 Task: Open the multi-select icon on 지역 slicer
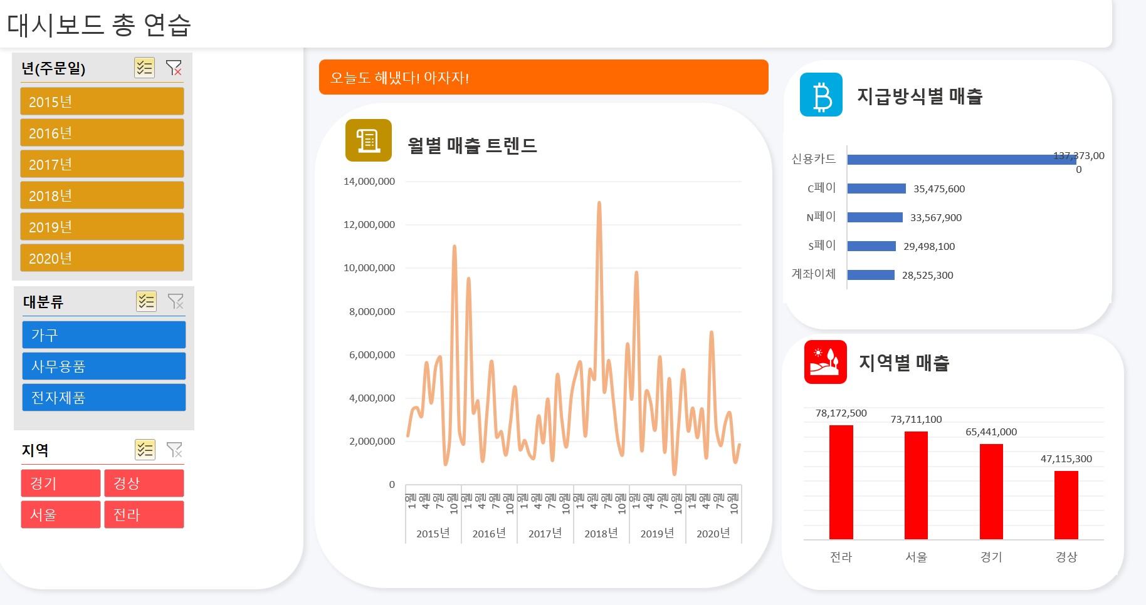(x=144, y=450)
